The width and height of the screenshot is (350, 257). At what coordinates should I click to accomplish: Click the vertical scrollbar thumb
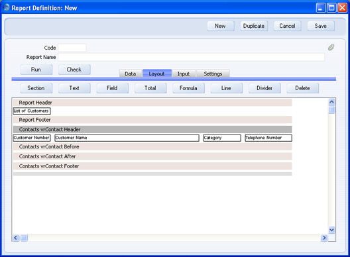tap(331, 110)
